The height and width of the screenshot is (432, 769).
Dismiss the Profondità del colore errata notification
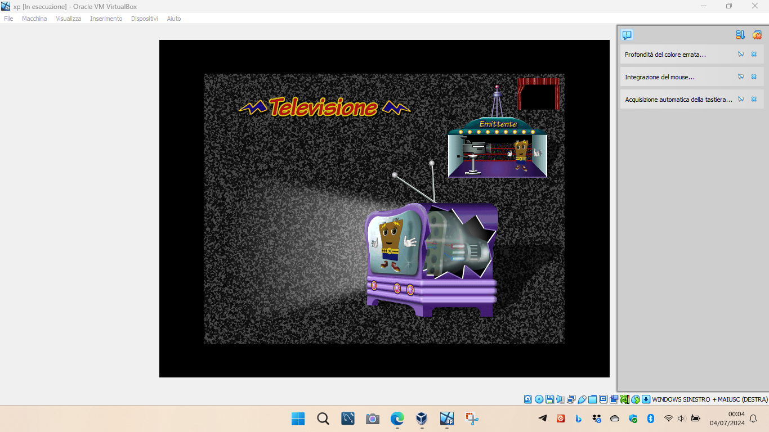[754, 55]
